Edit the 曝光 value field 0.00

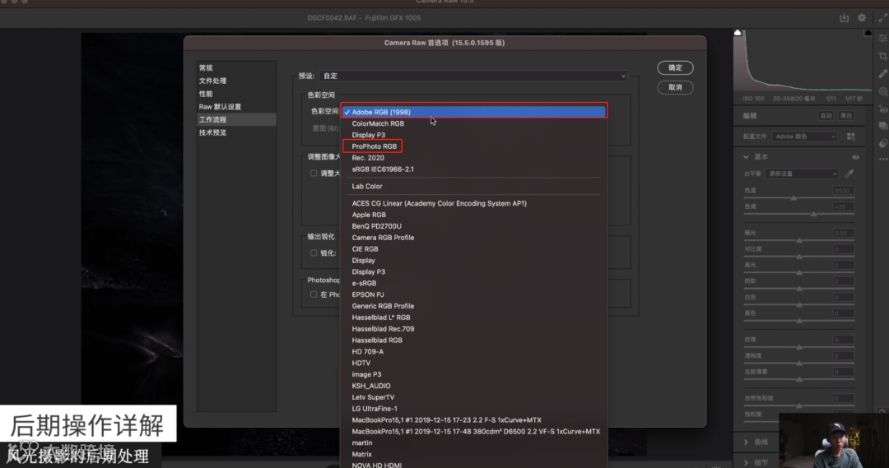843,234
